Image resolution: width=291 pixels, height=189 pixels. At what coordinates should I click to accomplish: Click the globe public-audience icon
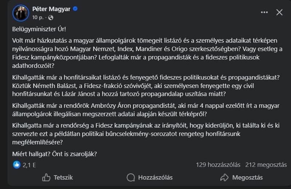click(51, 17)
